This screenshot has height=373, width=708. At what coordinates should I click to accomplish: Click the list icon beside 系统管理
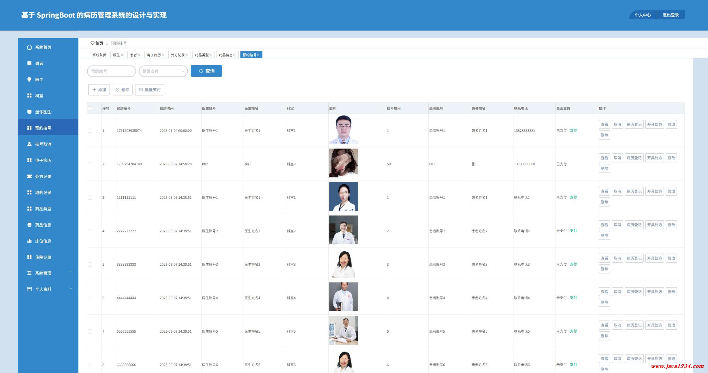(x=29, y=273)
